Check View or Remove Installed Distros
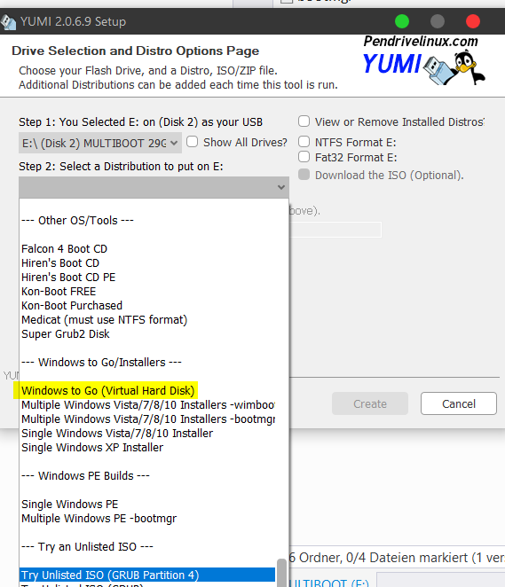Viewport: 505px width, 587px height. coord(304,121)
